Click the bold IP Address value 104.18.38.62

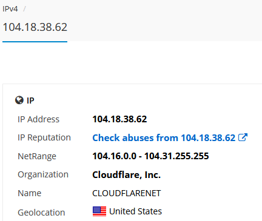tap(119, 119)
